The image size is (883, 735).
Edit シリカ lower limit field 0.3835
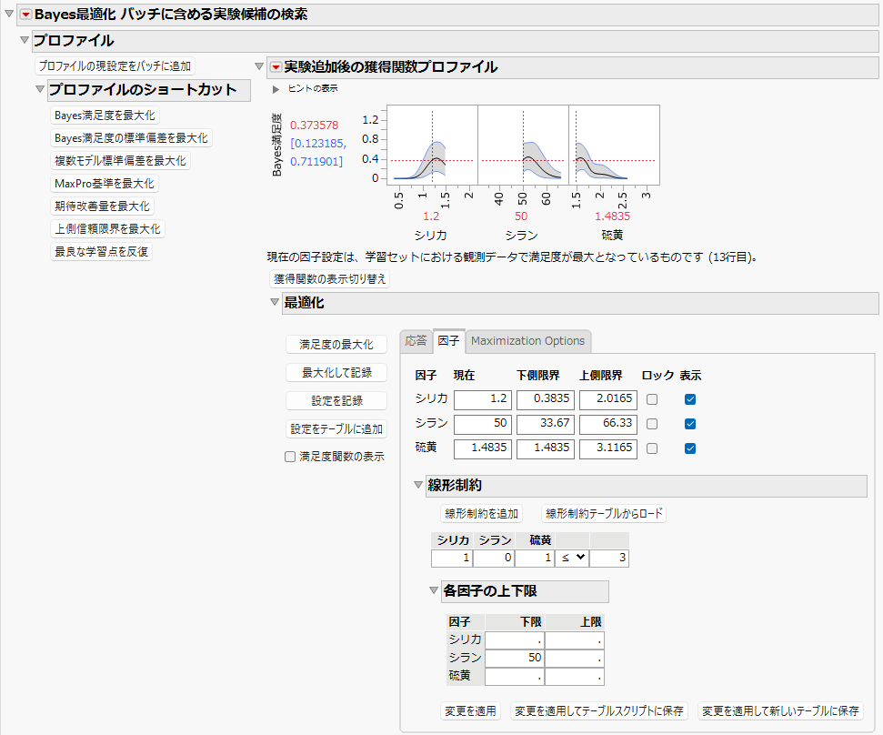[545, 400]
